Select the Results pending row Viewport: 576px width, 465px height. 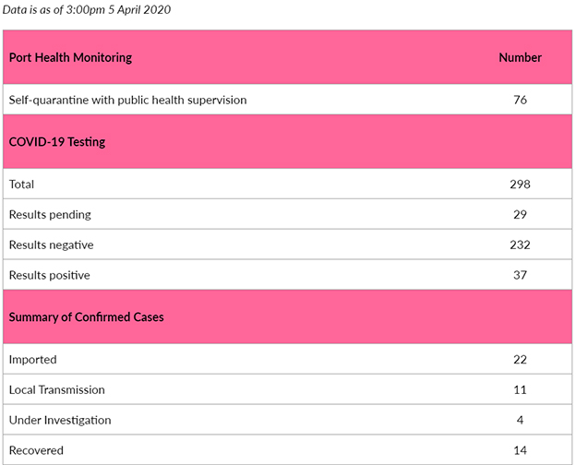pos(288,214)
